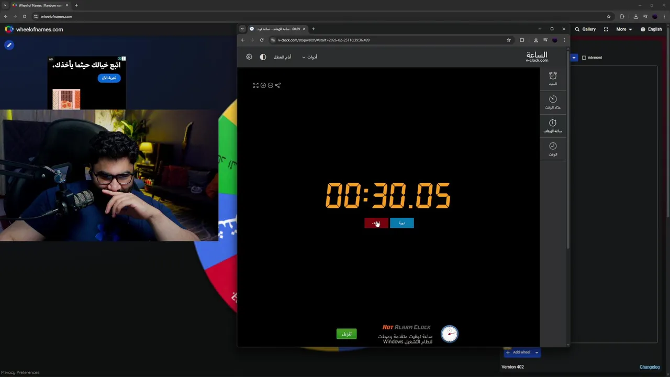This screenshot has height=377, width=670.
Task: Click the v-clock page vertical scrollbar
Action: pos(568,149)
